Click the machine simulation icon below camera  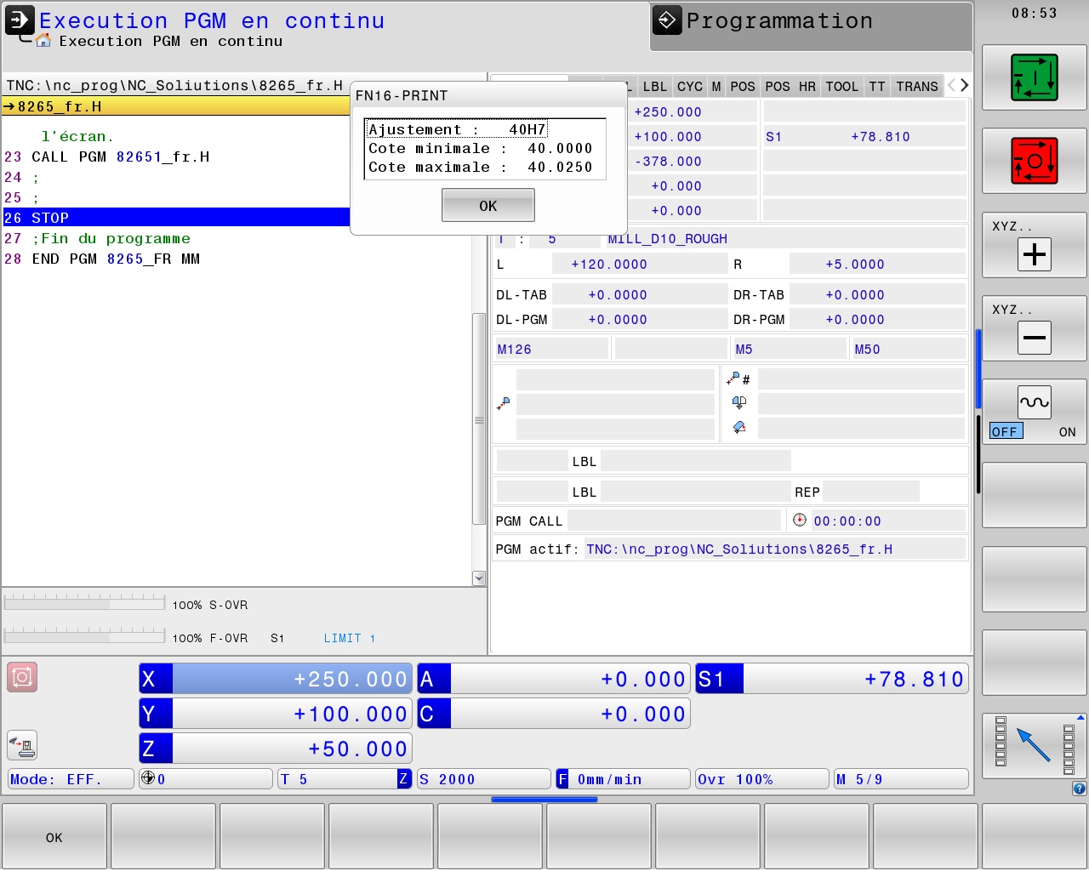pyautogui.click(x=22, y=745)
